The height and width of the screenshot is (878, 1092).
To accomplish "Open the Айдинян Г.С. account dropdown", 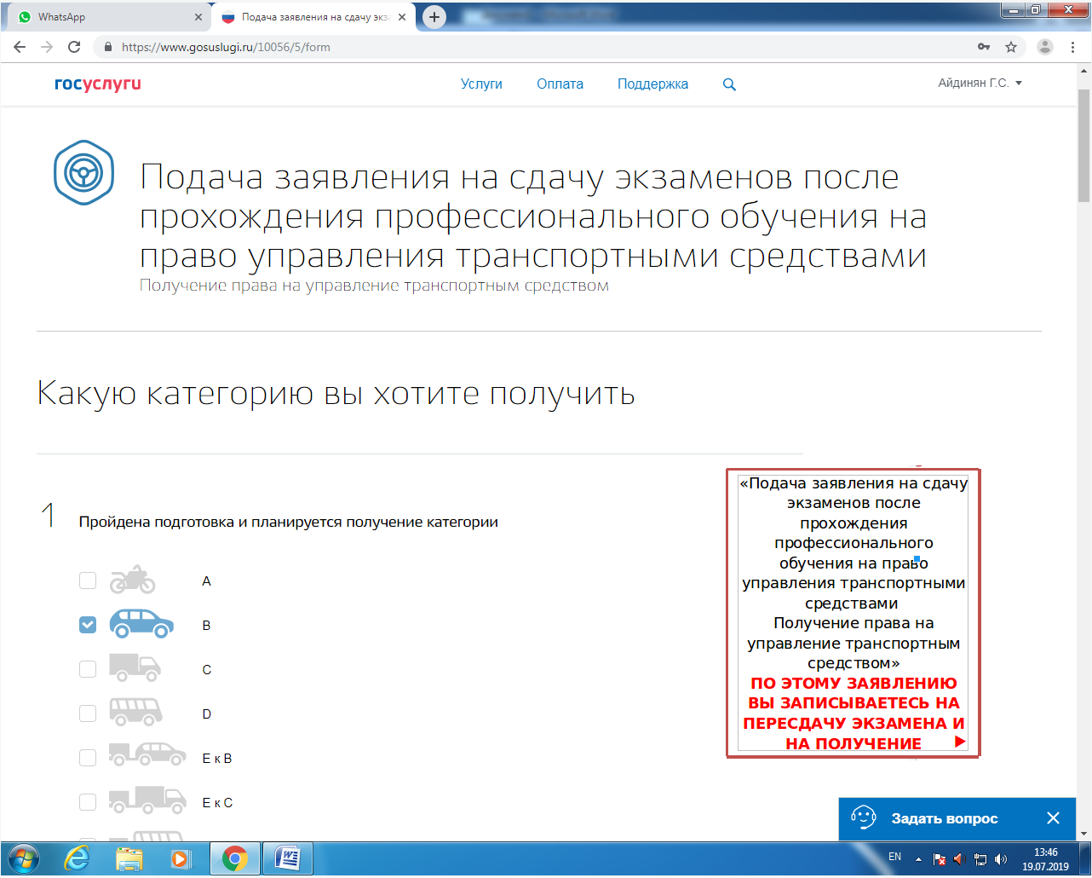I will pyautogui.click(x=980, y=84).
